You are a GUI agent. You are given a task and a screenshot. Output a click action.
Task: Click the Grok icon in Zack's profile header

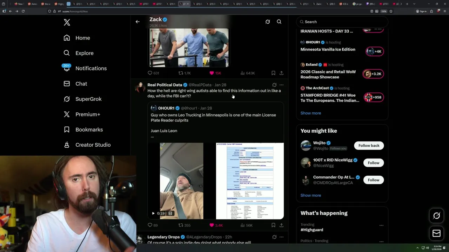(x=268, y=22)
